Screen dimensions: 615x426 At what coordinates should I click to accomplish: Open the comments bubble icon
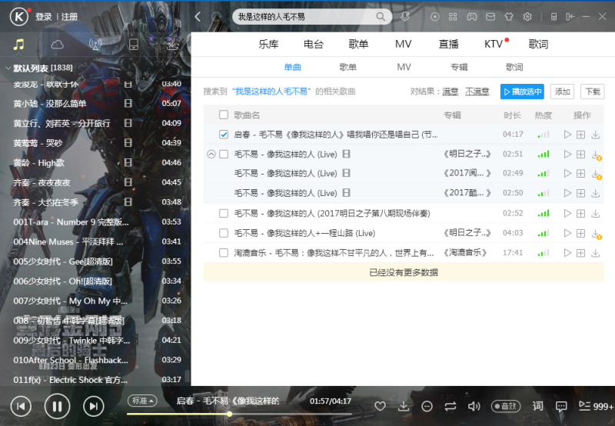tap(561, 406)
